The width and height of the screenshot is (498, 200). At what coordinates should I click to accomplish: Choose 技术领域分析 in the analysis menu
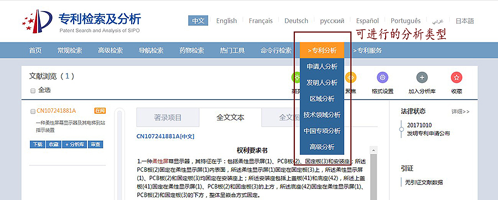point(321,115)
